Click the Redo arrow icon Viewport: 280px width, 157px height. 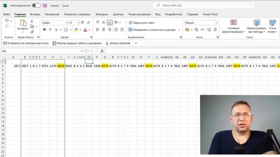point(7,27)
